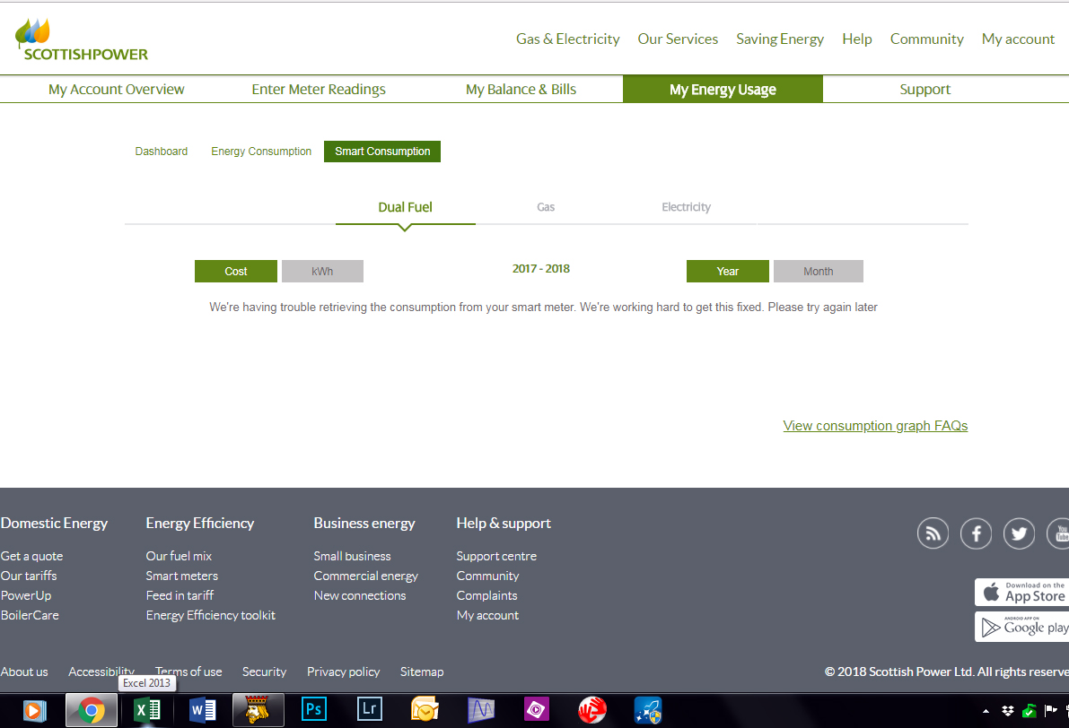Open the Twitter icon in footer

1019,533
